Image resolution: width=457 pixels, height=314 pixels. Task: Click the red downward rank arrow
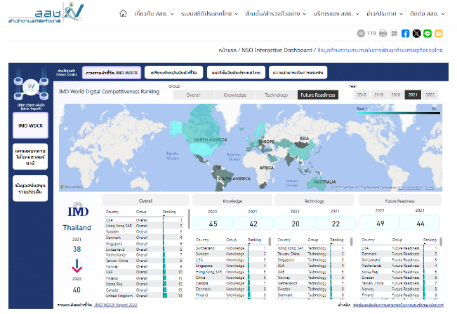point(77,266)
